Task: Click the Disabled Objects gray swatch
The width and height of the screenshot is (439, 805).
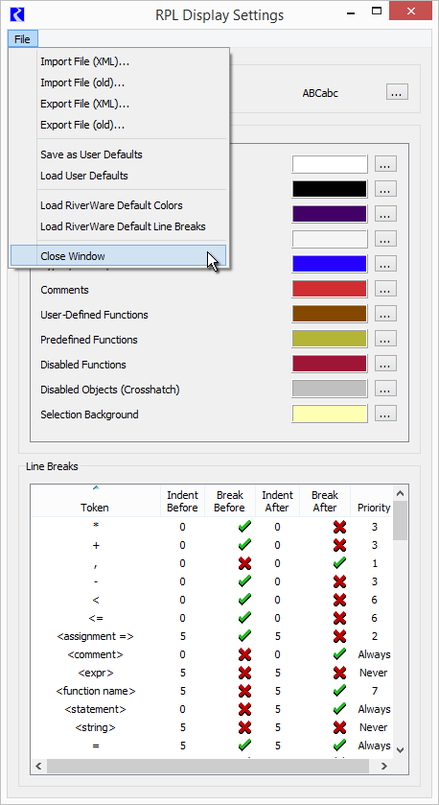Action: click(x=330, y=390)
